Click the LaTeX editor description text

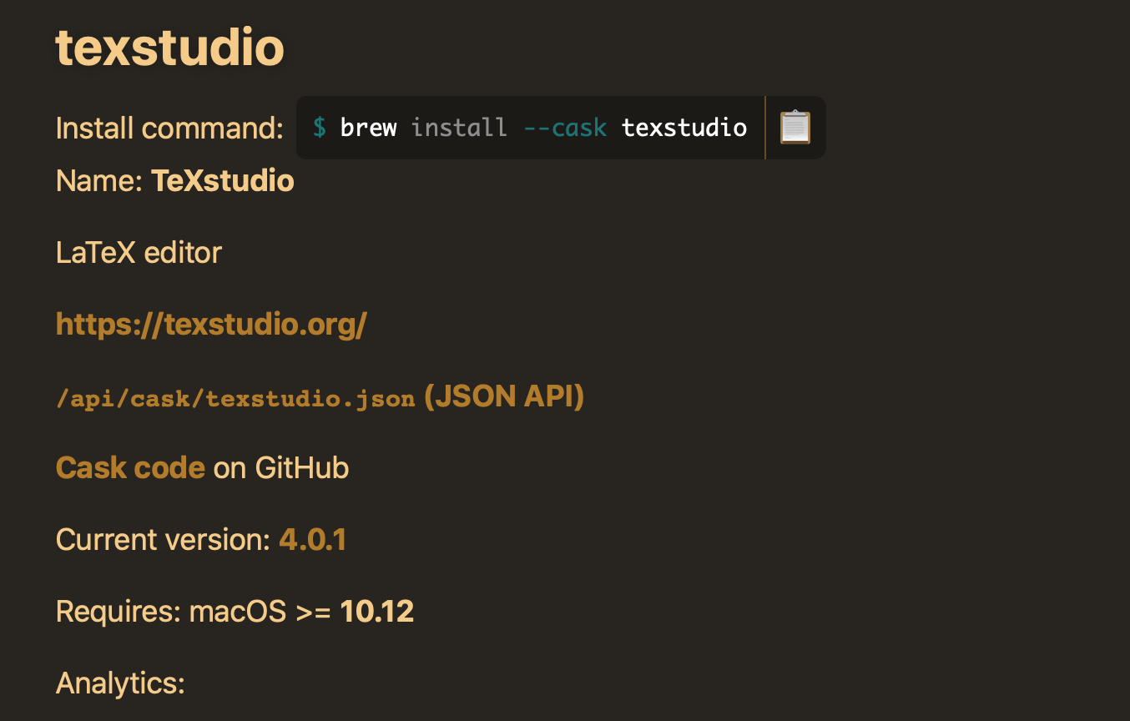tap(138, 252)
